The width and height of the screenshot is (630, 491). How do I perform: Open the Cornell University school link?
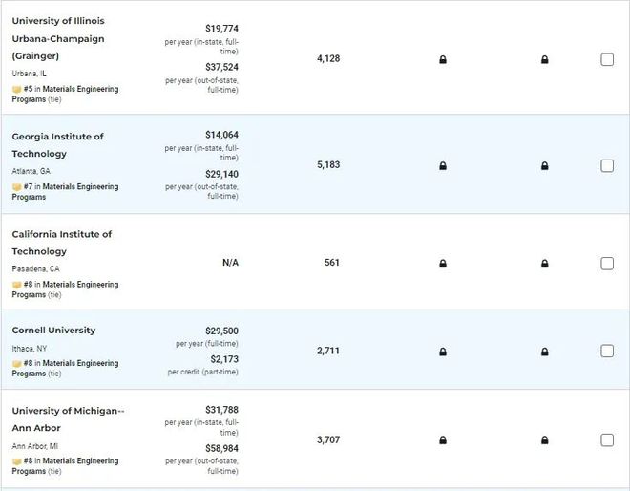click(53, 331)
